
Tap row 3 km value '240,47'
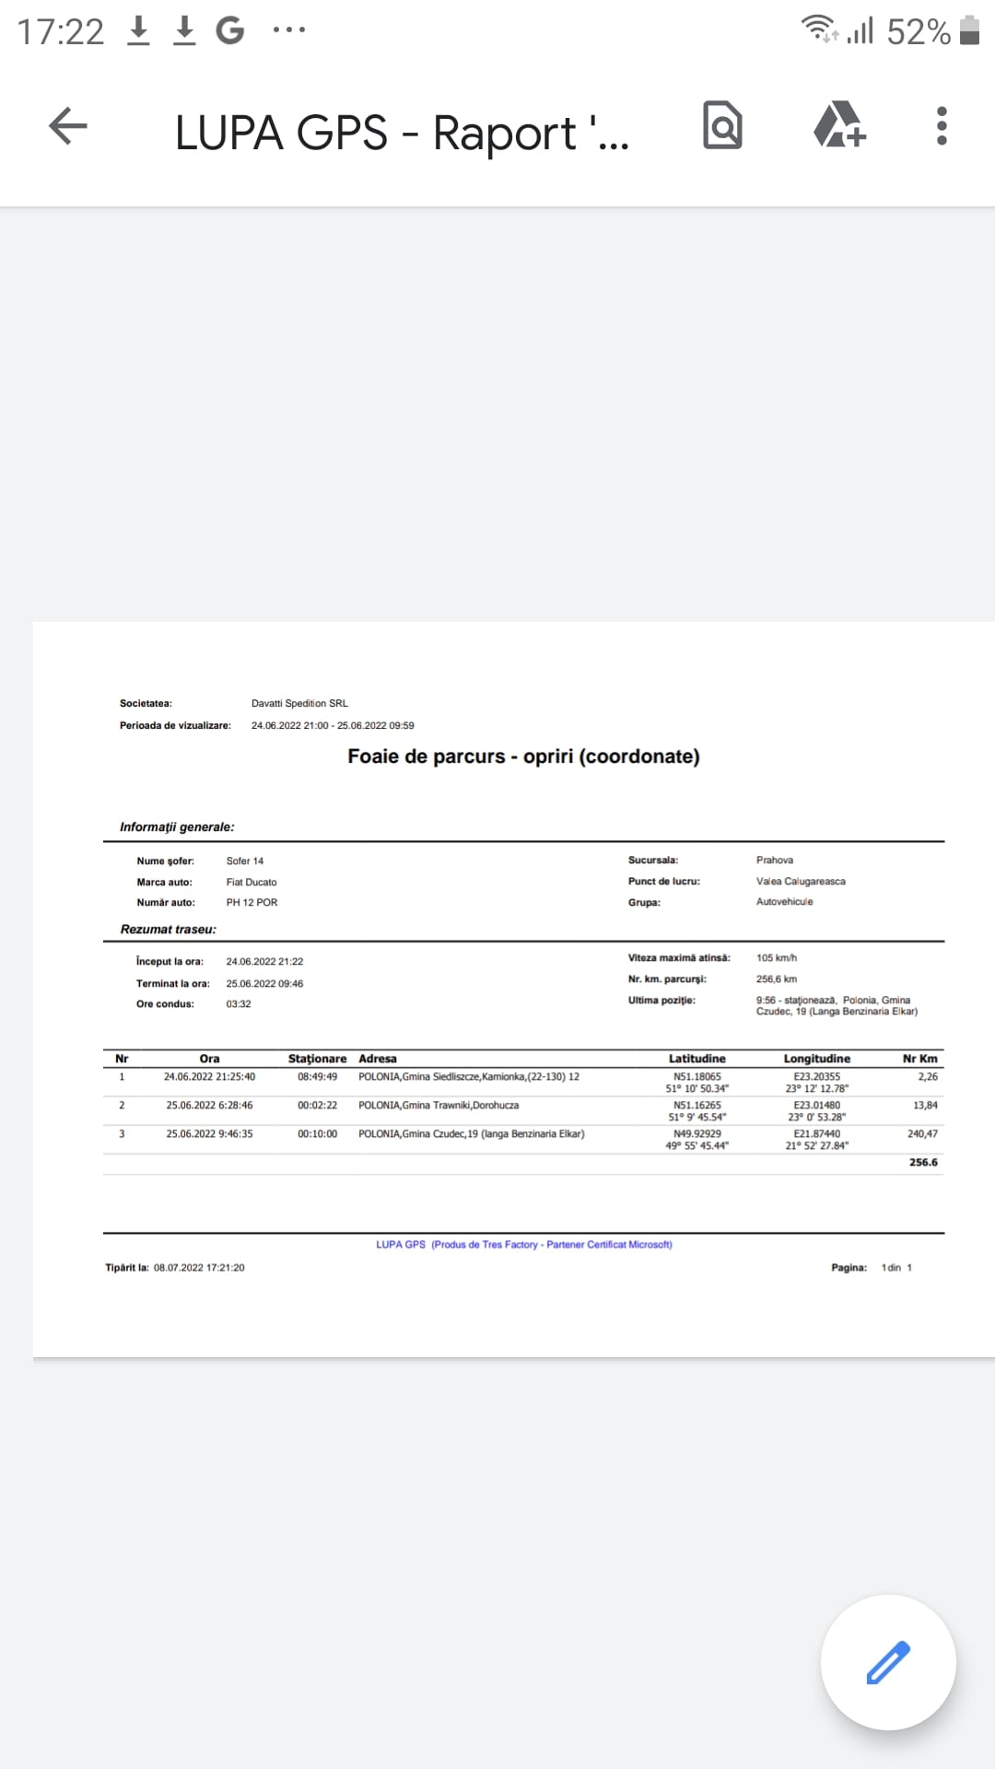(x=922, y=1133)
